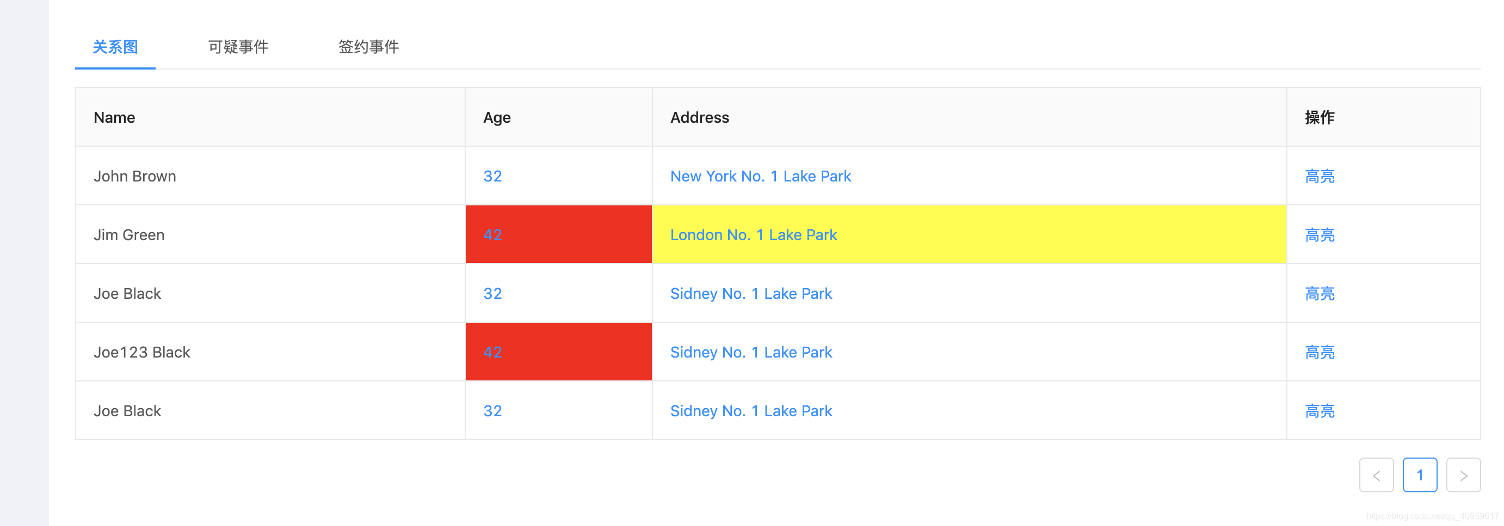Open the 可疑事件 tab
The height and width of the screenshot is (526, 1504).
238,47
